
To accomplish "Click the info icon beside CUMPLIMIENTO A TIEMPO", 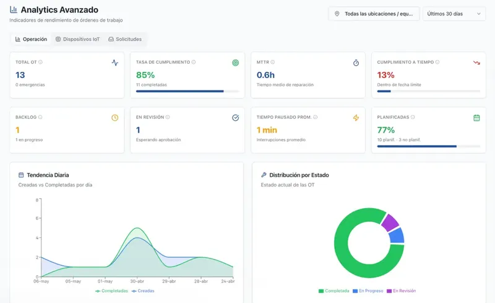I will pos(437,63).
